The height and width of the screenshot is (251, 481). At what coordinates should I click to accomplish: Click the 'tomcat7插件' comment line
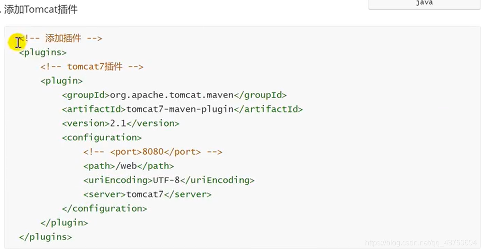click(92, 67)
